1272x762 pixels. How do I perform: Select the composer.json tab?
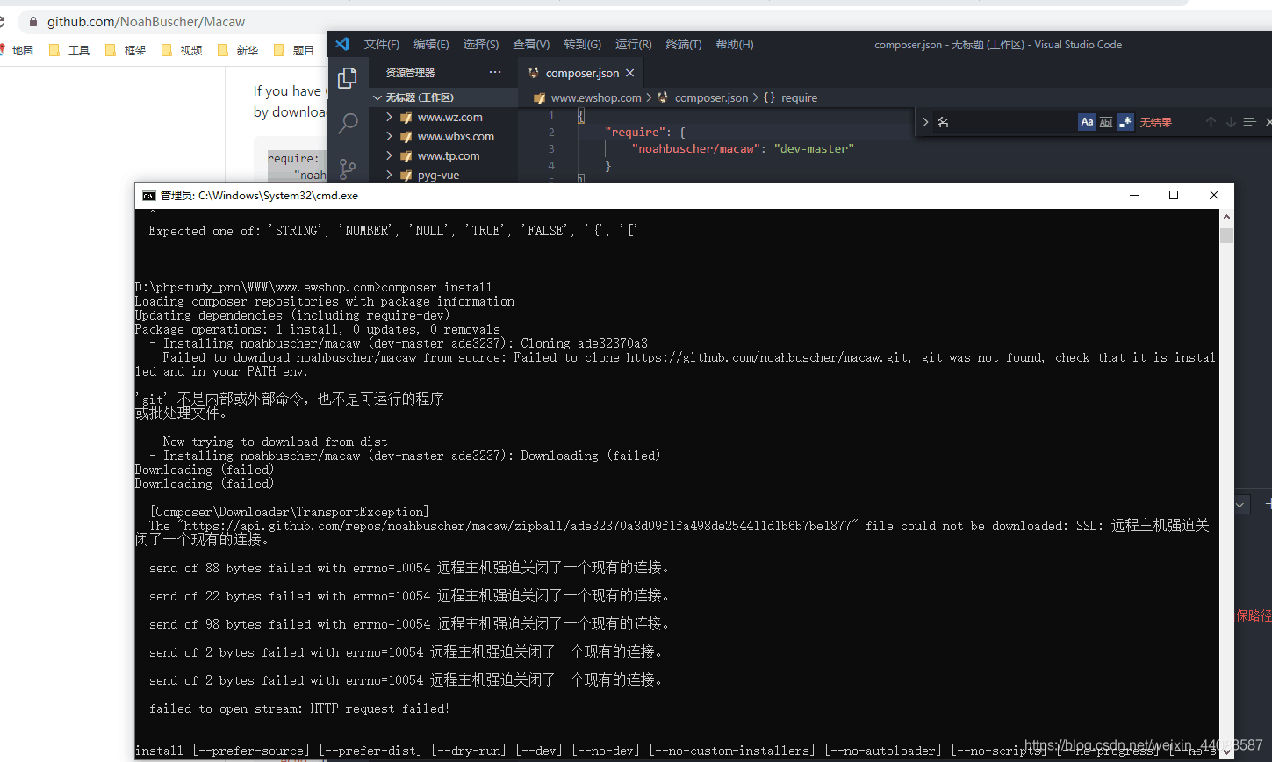point(581,73)
